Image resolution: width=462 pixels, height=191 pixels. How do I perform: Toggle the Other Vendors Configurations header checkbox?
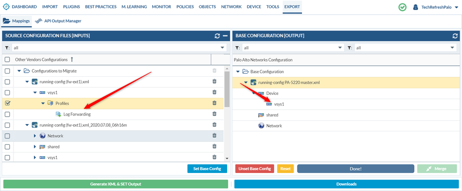(7, 60)
